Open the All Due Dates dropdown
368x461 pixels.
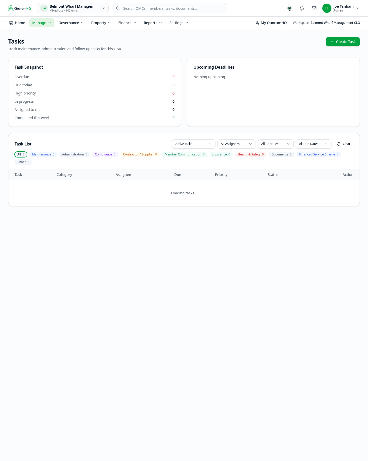pos(314,144)
